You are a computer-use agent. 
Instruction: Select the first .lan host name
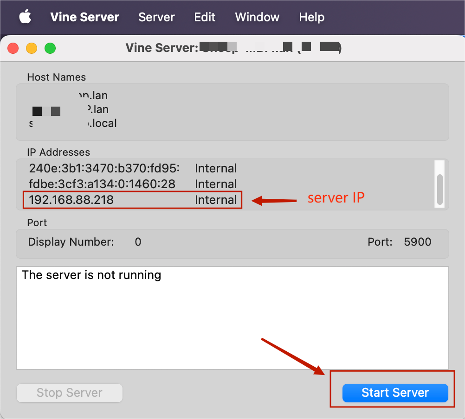pyautogui.click(x=93, y=95)
